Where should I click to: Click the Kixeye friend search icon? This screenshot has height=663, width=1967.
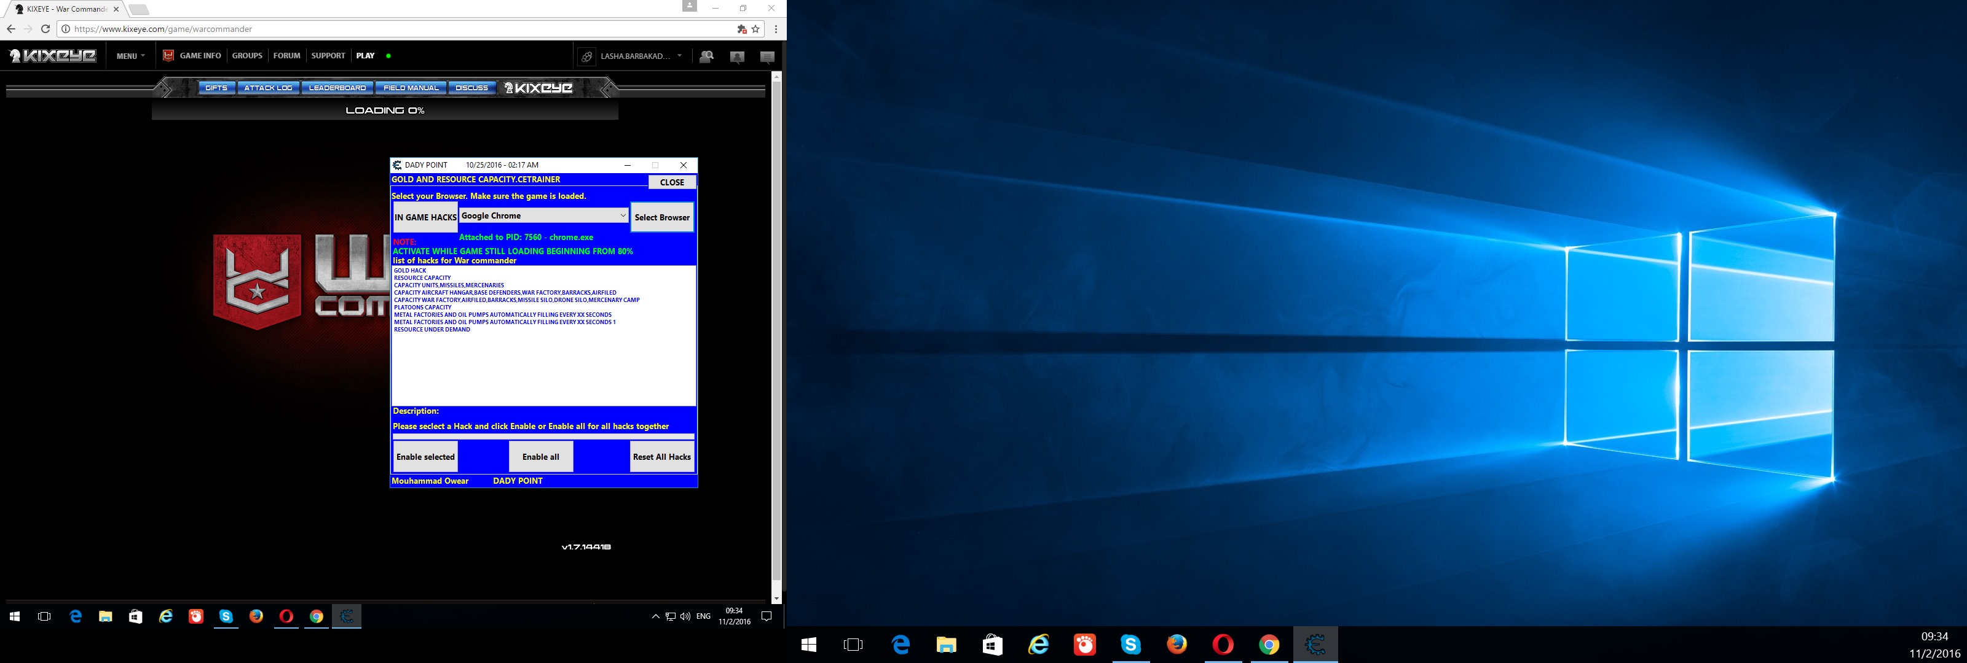[706, 56]
